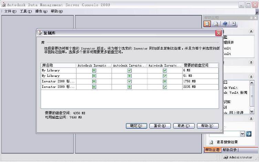Open the help search combo box dropdown arrow
This screenshot has height=162, width=259.
coord(242,134)
